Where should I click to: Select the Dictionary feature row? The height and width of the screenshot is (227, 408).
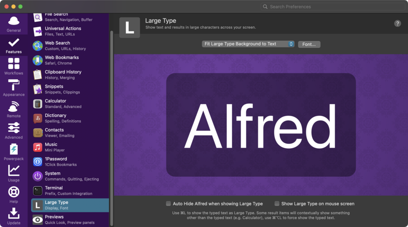pos(70,118)
